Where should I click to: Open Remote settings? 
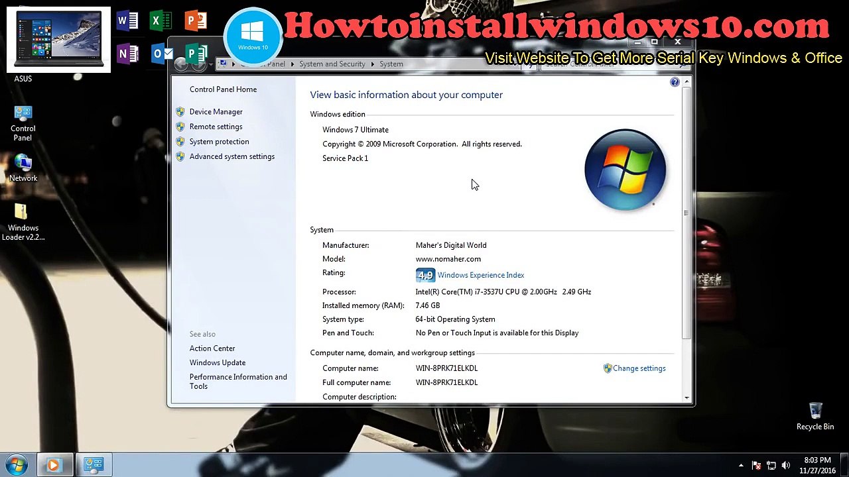(216, 127)
